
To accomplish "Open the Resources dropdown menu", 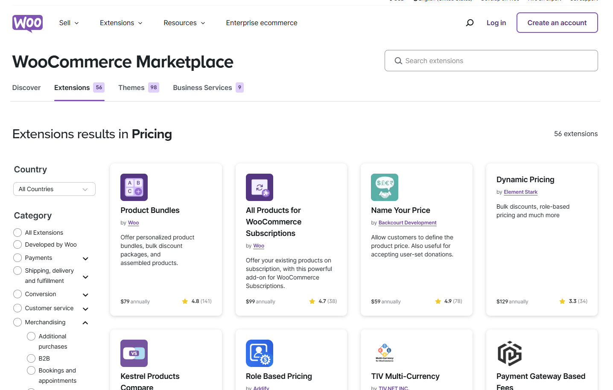I will pyautogui.click(x=184, y=23).
